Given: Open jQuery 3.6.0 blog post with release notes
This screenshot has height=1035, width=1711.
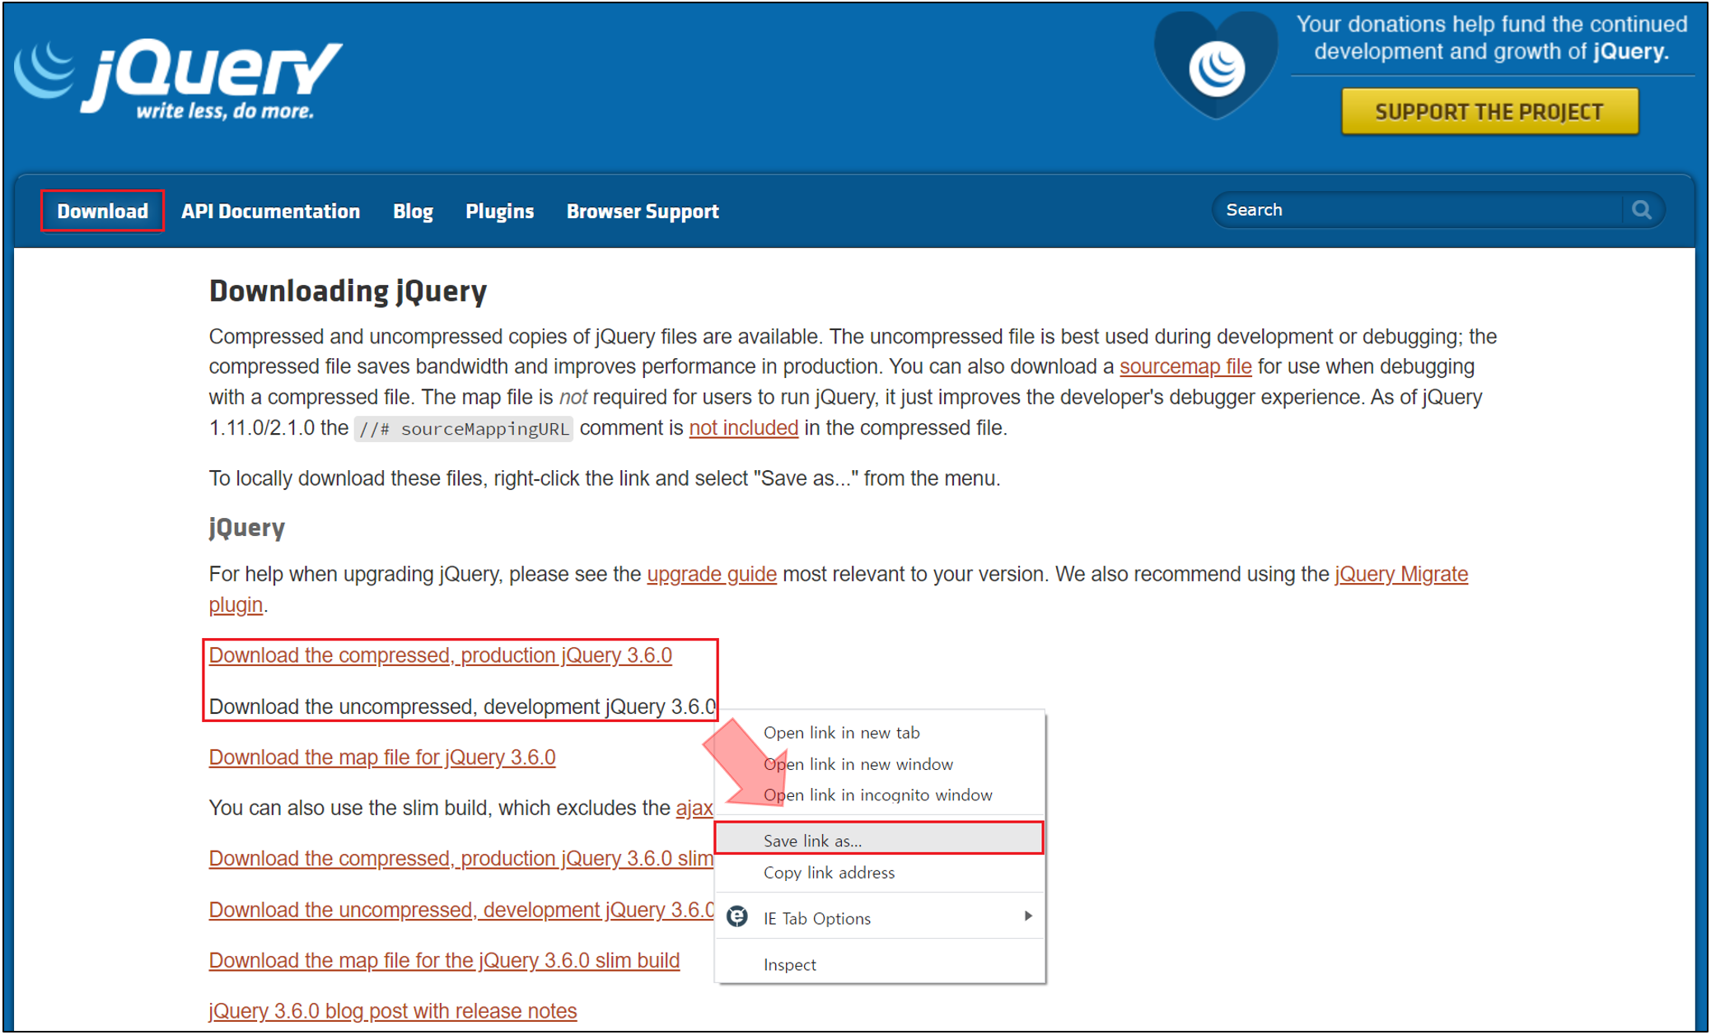Looking at the screenshot, I should [393, 1011].
